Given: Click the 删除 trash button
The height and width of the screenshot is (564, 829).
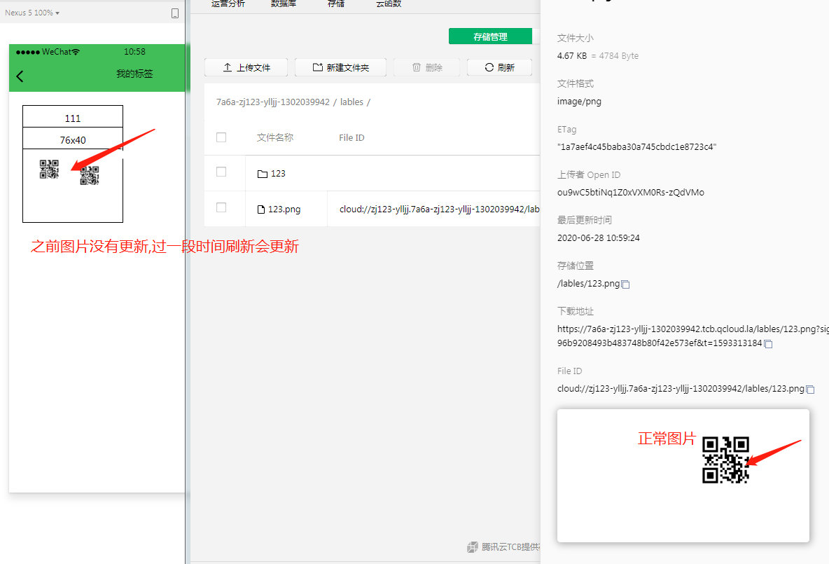Looking at the screenshot, I should [x=426, y=67].
